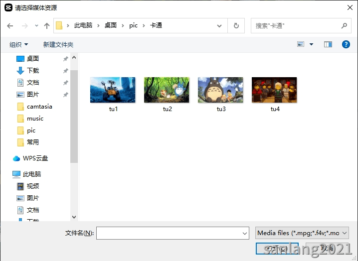Open 文档 under 此电脑
358x261 pixels.
coord(32,210)
